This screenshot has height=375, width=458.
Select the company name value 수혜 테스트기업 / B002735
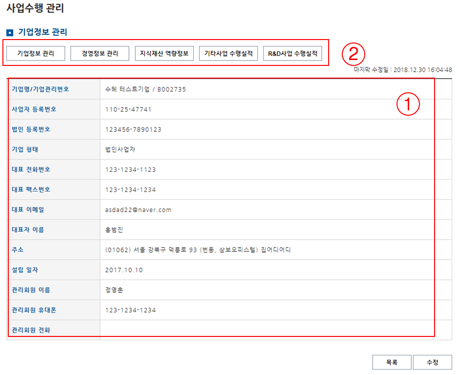[x=146, y=89]
